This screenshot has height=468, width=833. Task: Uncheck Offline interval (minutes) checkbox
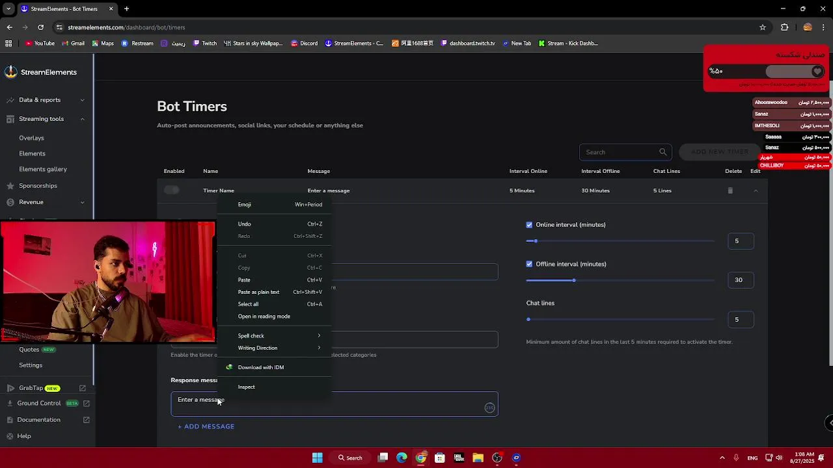click(529, 264)
